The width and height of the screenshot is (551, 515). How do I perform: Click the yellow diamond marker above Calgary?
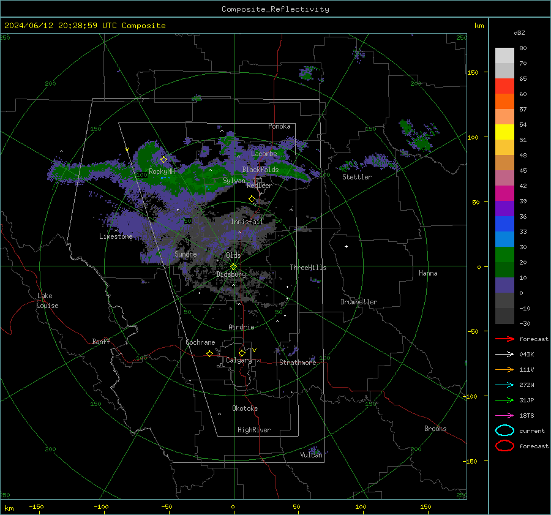pyautogui.click(x=242, y=353)
